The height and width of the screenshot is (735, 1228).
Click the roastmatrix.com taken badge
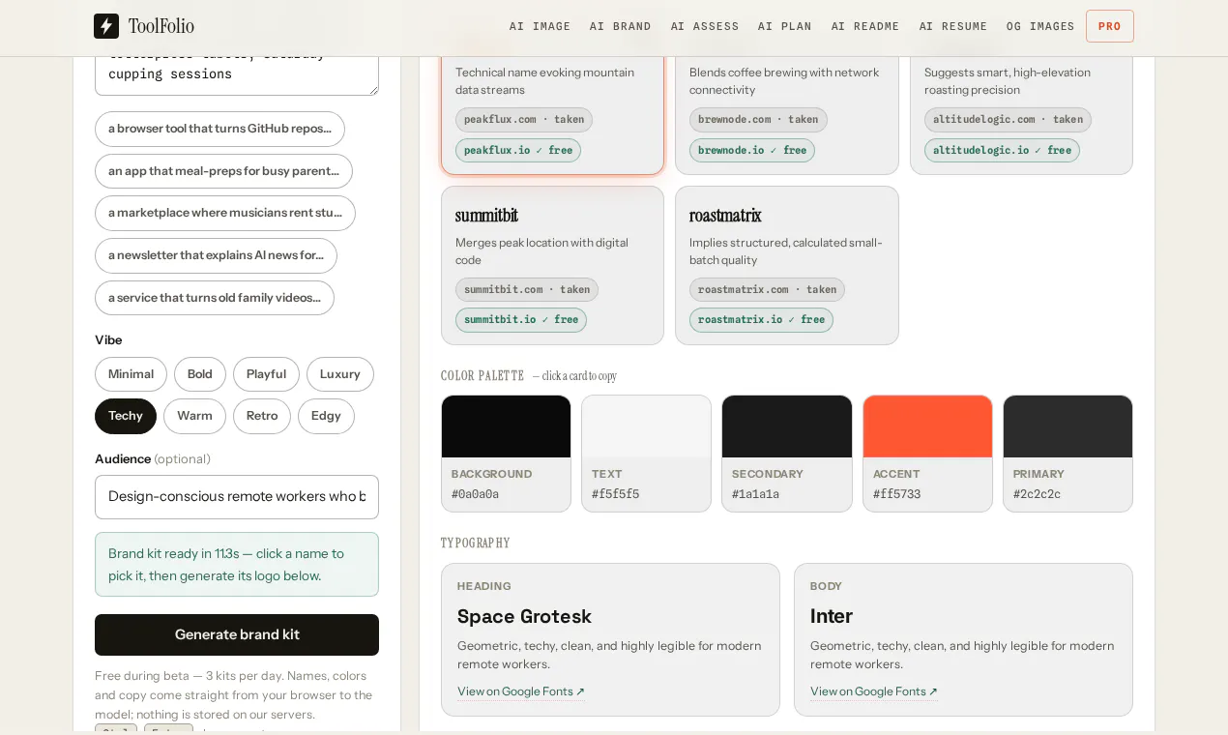767,289
